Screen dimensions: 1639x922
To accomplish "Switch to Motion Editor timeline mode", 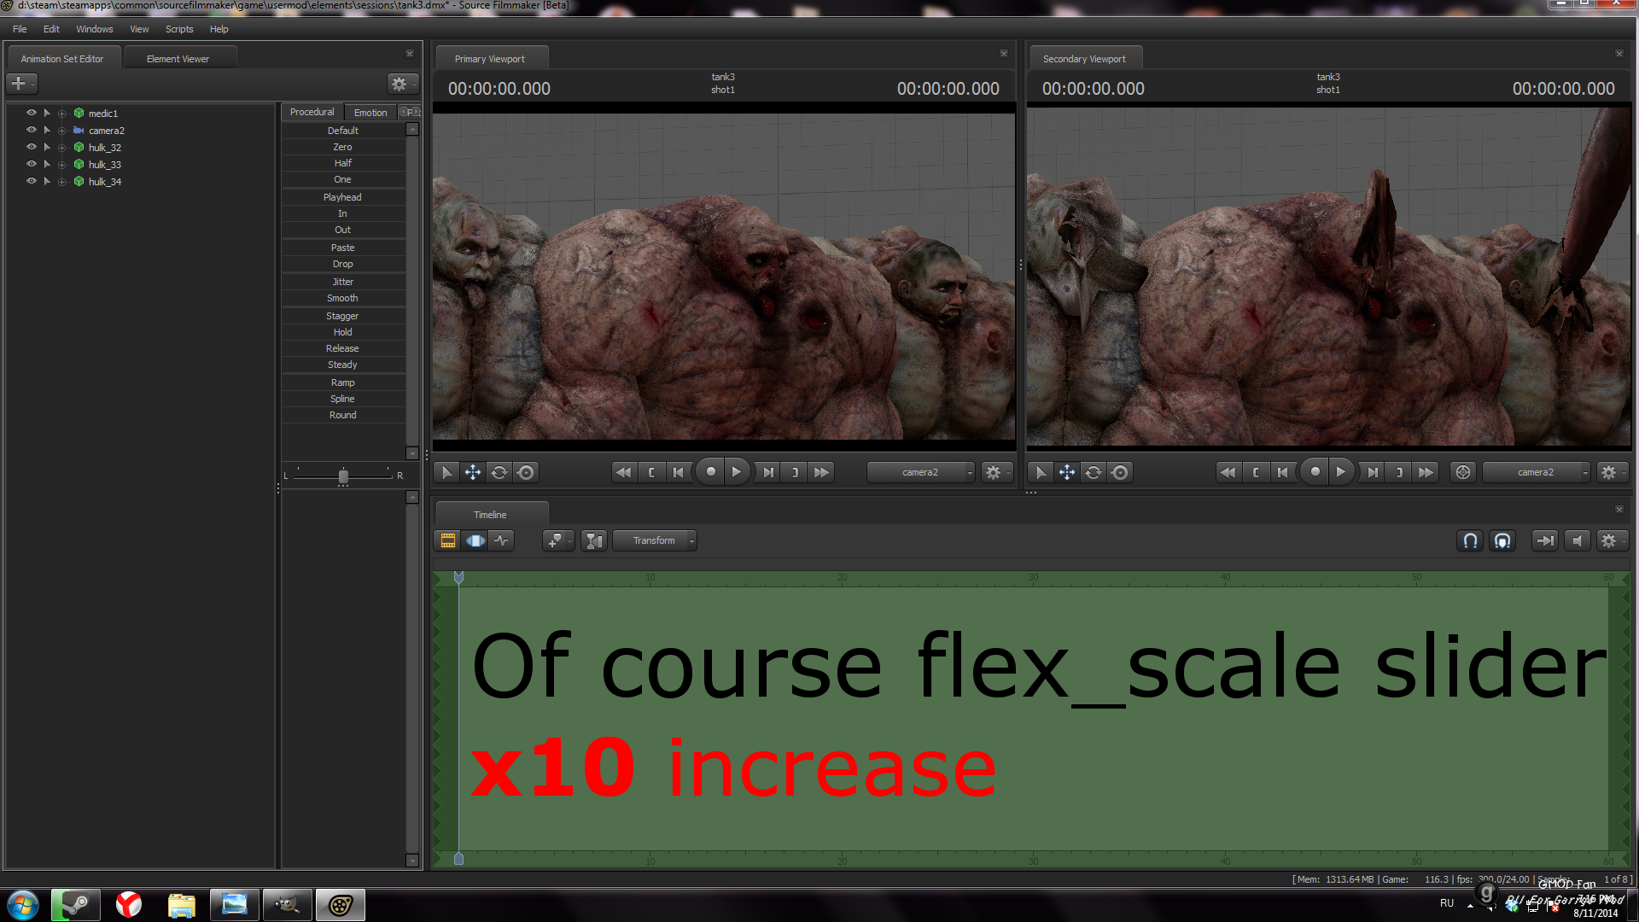I will (x=475, y=540).
